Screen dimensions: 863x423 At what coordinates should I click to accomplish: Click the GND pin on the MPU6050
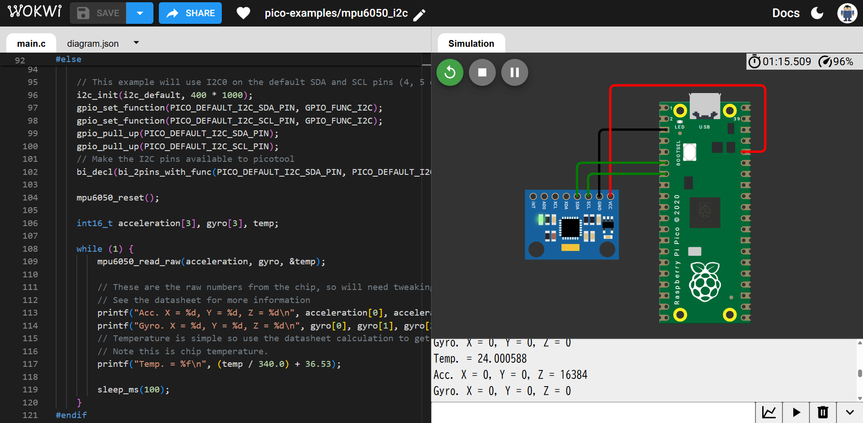pos(599,196)
